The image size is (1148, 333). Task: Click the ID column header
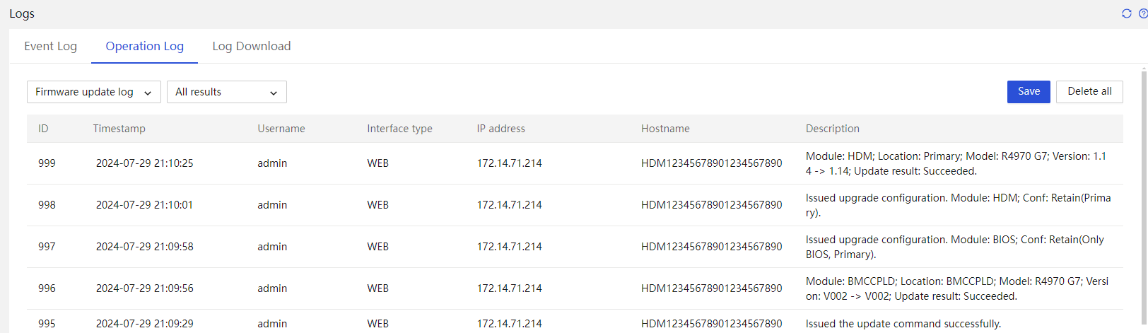coord(43,129)
